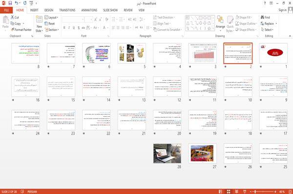Open the Layout dropdown
Image resolution: width=293 pixels, height=194 pixels.
tap(51, 18)
